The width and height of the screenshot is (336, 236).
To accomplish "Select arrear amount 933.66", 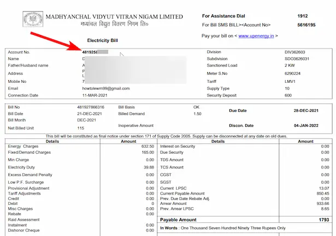I will [323, 203].
